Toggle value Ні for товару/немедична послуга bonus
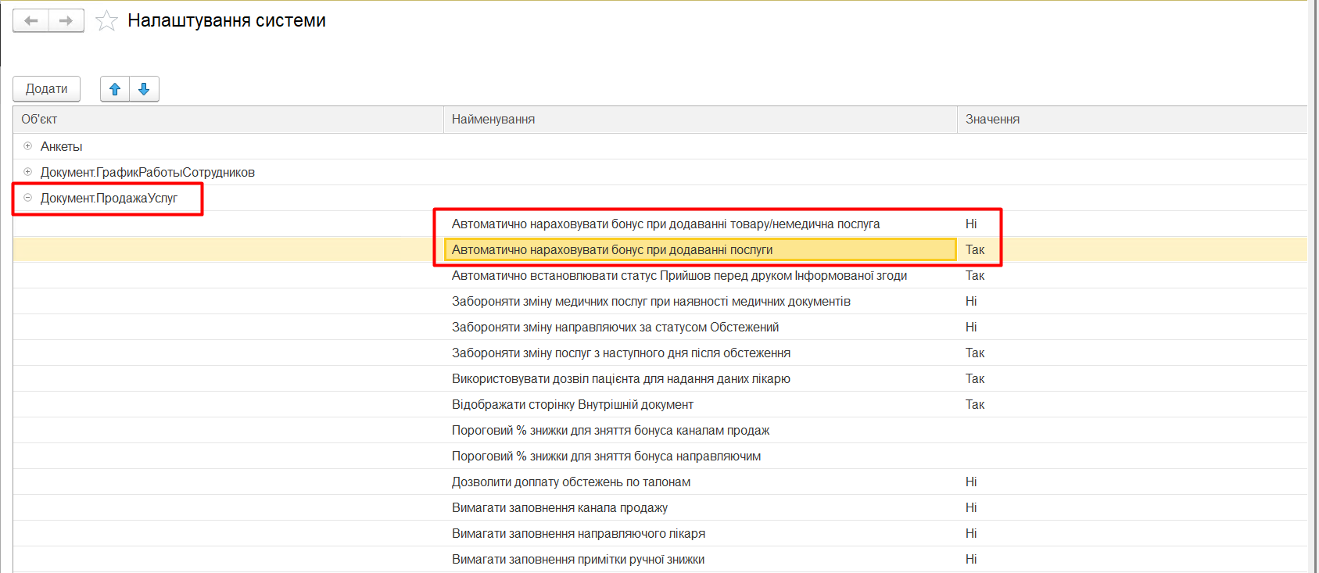Viewport: 1319px width, 573px height. [971, 224]
